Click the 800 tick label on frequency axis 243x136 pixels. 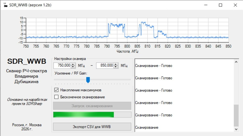pyautogui.click(x=127, y=46)
